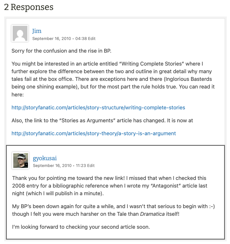
Task: Click gyokusai's profile photo avatar
Action: click(x=20, y=161)
